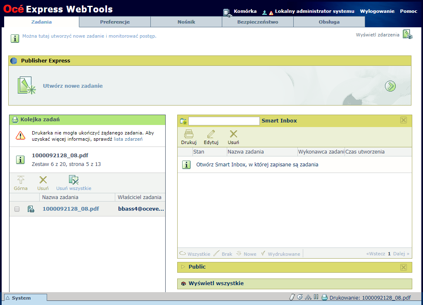The height and width of the screenshot is (305, 423).
Task: Open the lista zdarzeń link
Action: pyautogui.click(x=128, y=139)
